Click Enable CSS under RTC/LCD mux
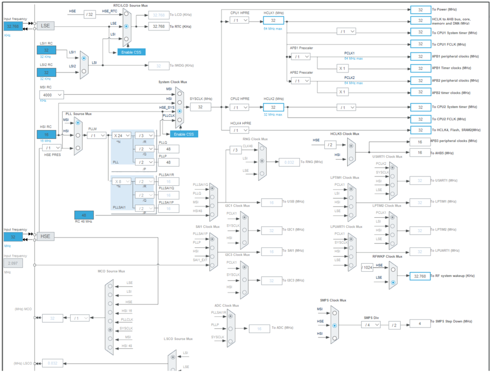Image resolution: width=494 pixels, height=372 pixels. pyautogui.click(x=132, y=52)
